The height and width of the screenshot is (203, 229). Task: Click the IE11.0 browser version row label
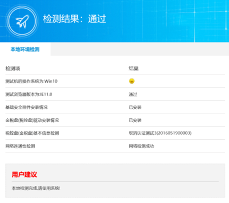click(x=29, y=94)
